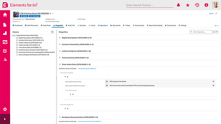Expand Time series record item 1

point(71,94)
